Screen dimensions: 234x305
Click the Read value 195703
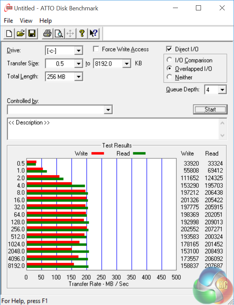pos(214,185)
